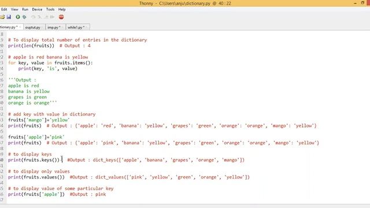370x208 pixels.
Task: Click the 'for key, value in fruits.items():' line
Action: (50, 63)
